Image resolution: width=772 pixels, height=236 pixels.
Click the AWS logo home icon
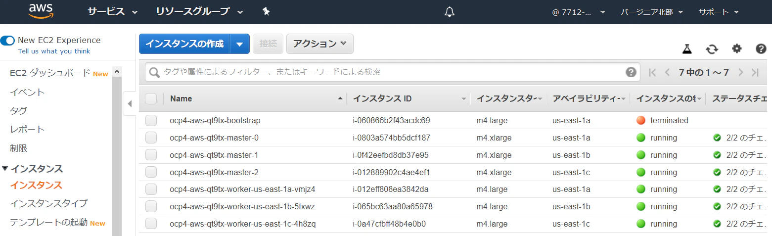pyautogui.click(x=41, y=11)
